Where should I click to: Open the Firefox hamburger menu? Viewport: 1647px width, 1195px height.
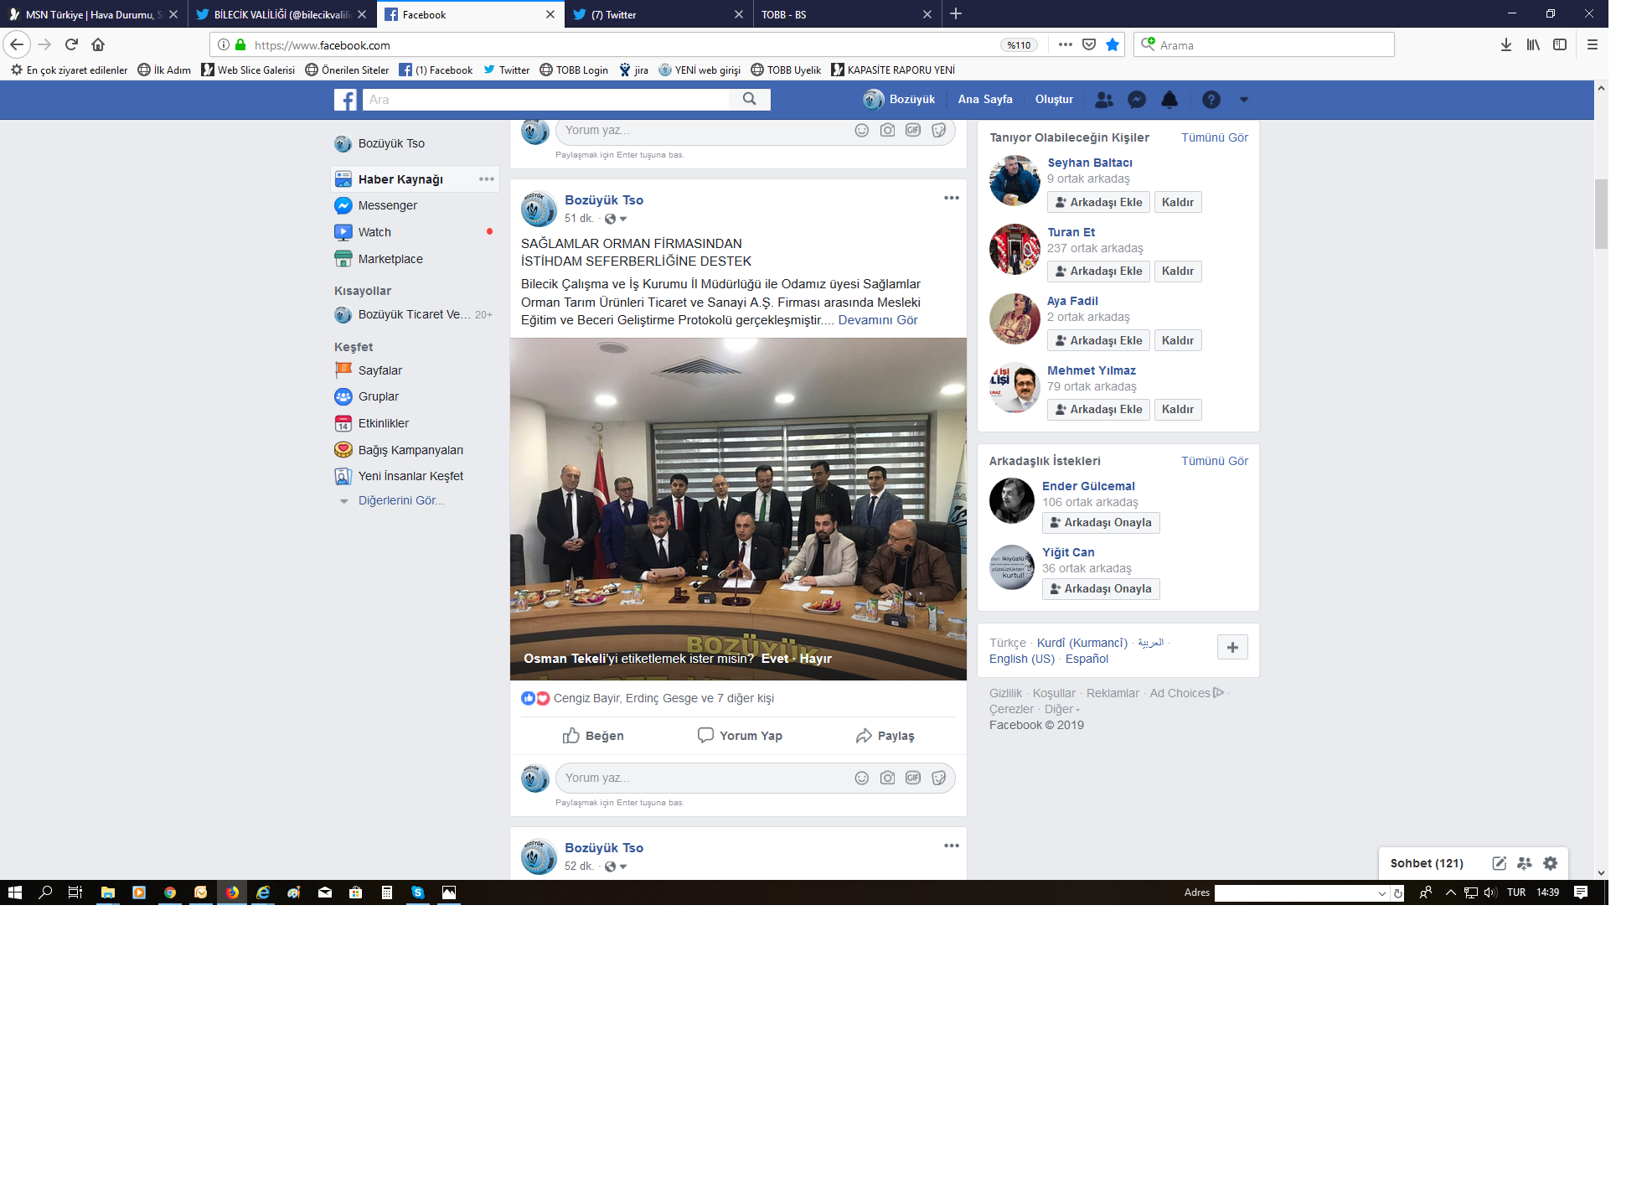(x=1593, y=44)
